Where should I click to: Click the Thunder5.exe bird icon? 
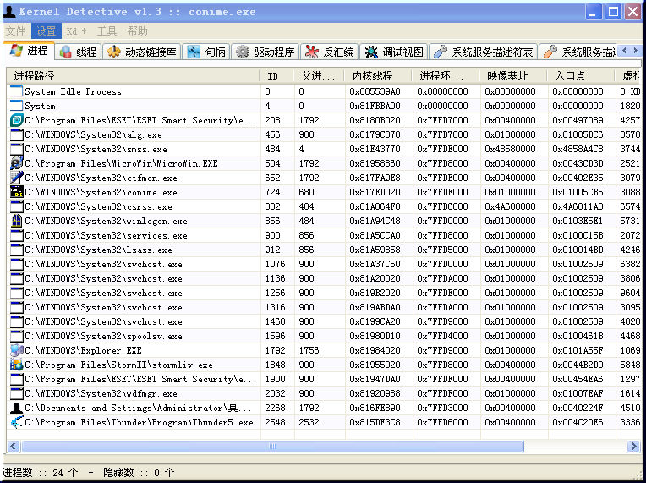coord(16,422)
